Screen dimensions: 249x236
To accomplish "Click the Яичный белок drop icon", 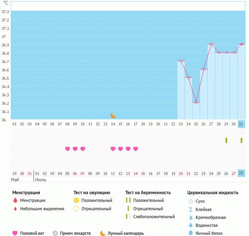I will 191,233.
